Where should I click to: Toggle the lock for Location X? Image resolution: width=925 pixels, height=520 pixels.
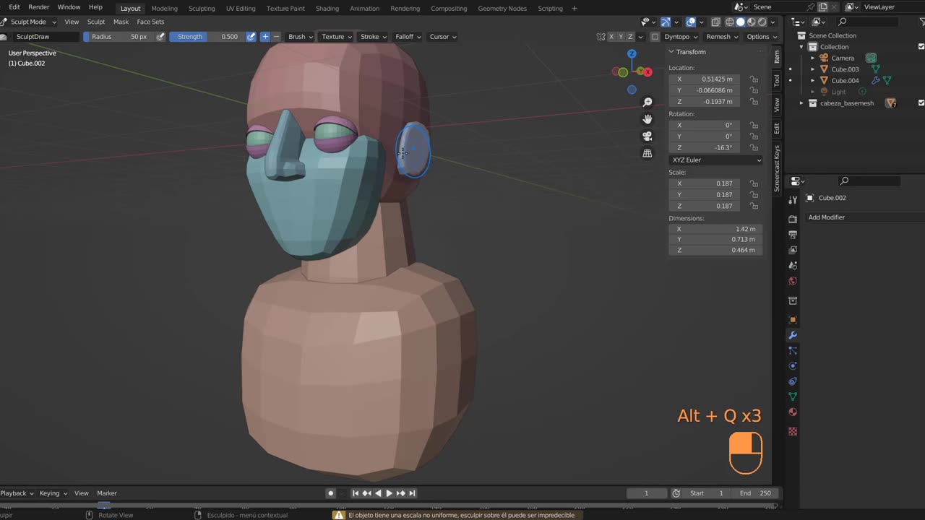click(x=754, y=79)
